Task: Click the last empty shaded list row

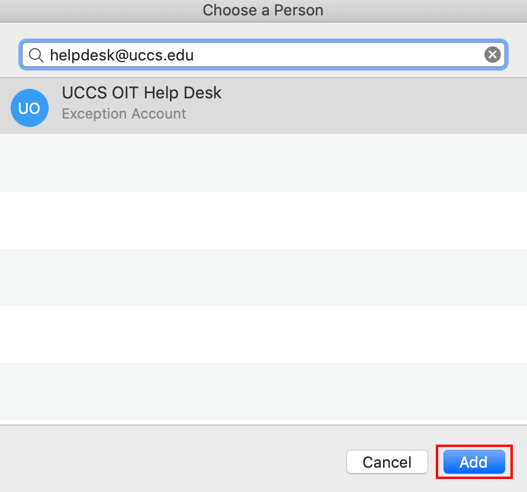Action: click(263, 391)
